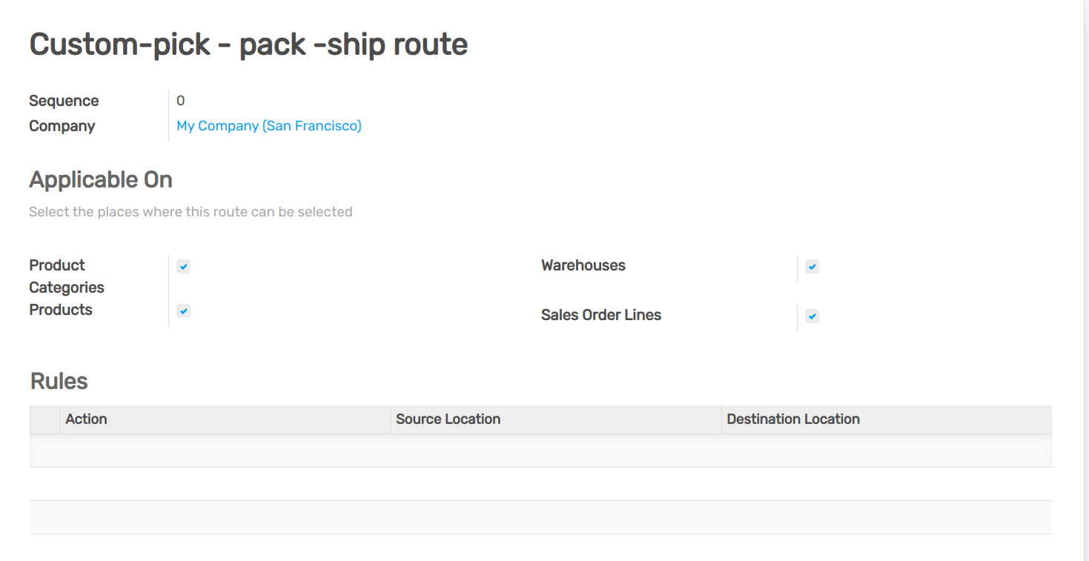Click the Warehouses field label
This screenshot has width=1089, height=561.
click(x=583, y=265)
